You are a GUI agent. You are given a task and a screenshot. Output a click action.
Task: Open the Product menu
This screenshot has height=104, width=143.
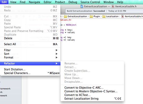tap(60, 2)
